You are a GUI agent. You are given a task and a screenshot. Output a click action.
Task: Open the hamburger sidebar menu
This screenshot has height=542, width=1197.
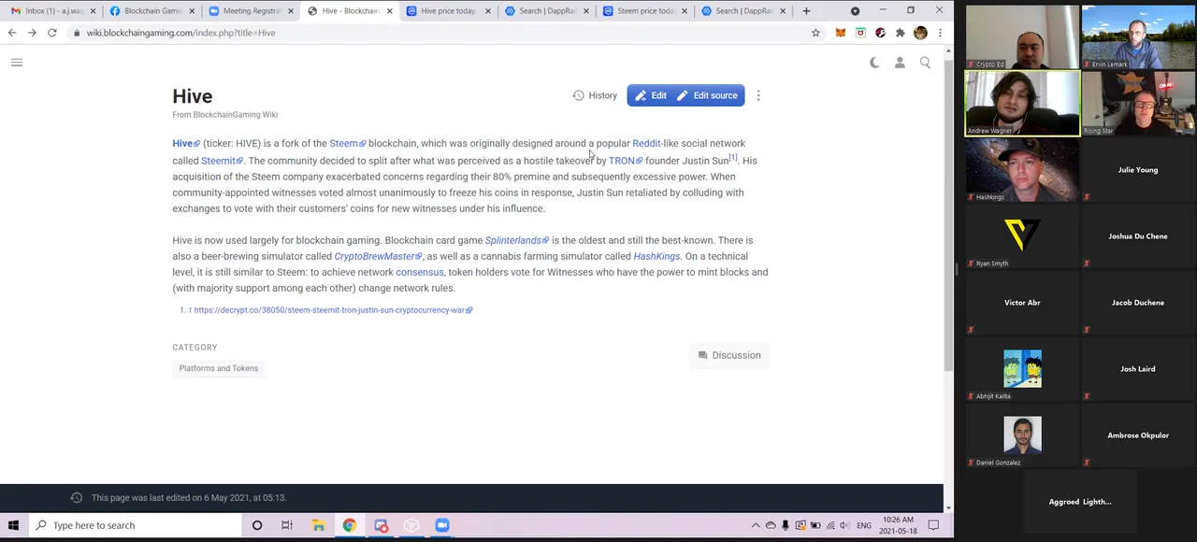tap(16, 63)
